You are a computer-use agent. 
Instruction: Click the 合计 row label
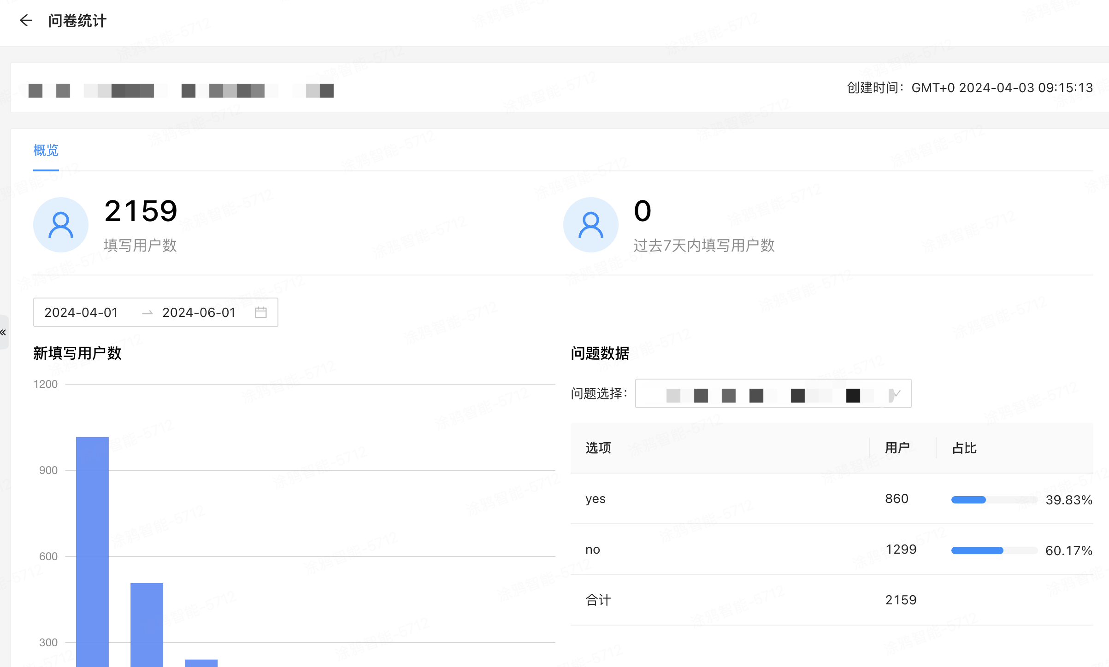coord(598,600)
